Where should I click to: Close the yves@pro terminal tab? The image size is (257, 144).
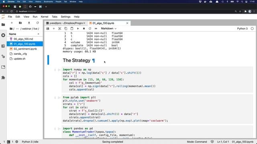click(x=84, y=23)
